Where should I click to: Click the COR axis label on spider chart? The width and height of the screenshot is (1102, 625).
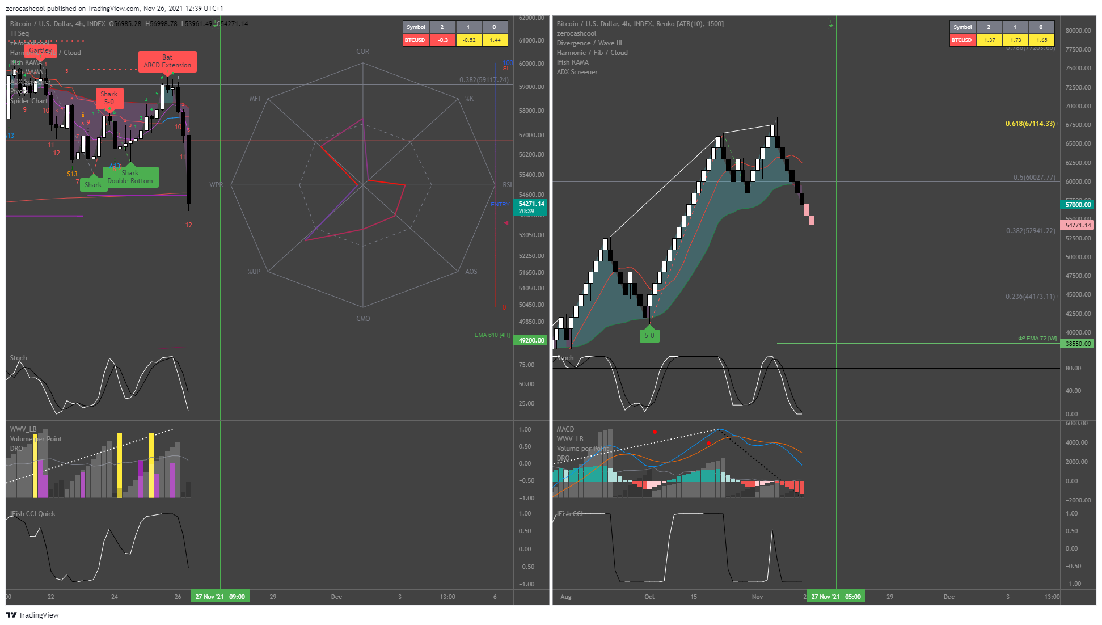pyautogui.click(x=362, y=52)
